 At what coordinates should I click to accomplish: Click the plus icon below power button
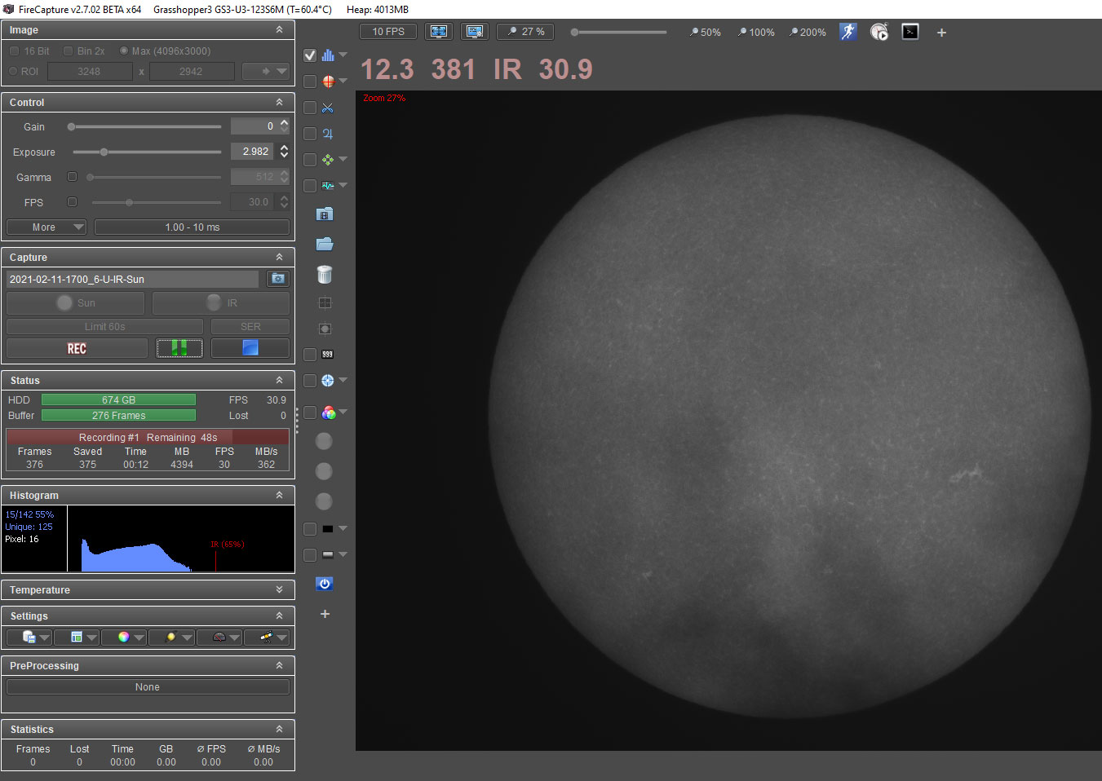point(325,614)
